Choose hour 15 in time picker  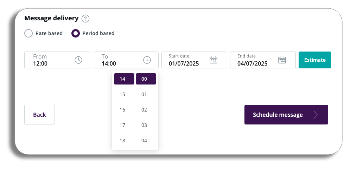click(122, 94)
